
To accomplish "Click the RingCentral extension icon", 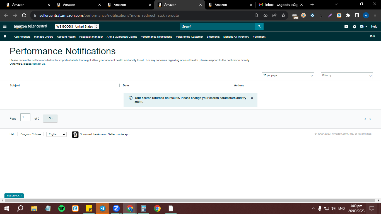I will 339,16.
